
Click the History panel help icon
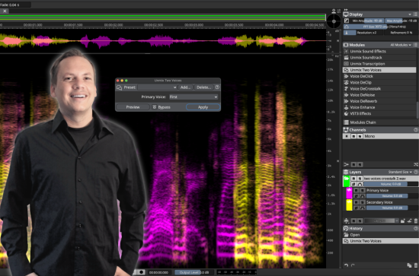tap(416, 228)
